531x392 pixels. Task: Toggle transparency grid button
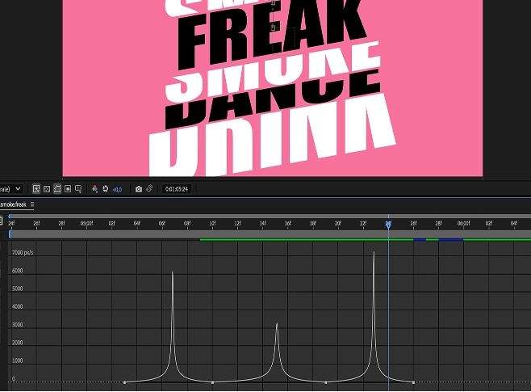pos(47,188)
